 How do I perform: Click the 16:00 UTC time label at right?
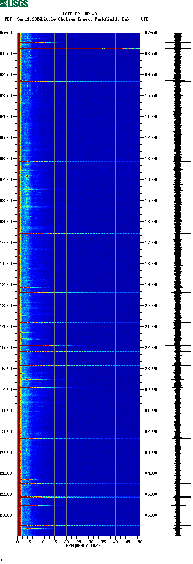151,222
